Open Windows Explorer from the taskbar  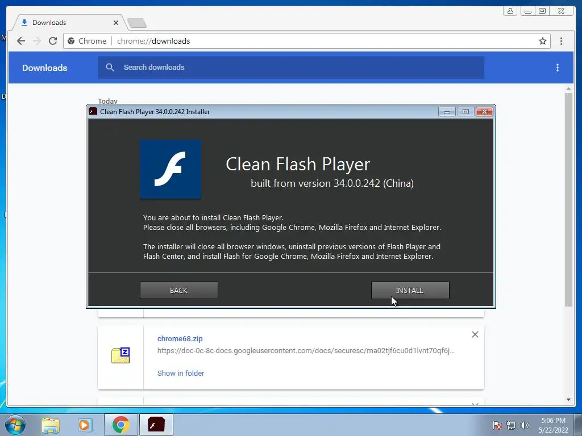51,425
